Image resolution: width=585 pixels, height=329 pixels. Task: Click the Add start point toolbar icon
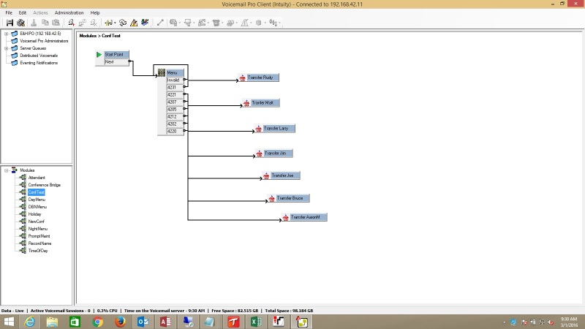pyautogui.click(x=71, y=23)
